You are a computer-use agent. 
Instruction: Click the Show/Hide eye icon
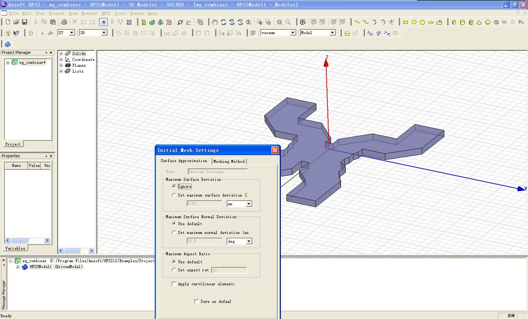[302, 22]
